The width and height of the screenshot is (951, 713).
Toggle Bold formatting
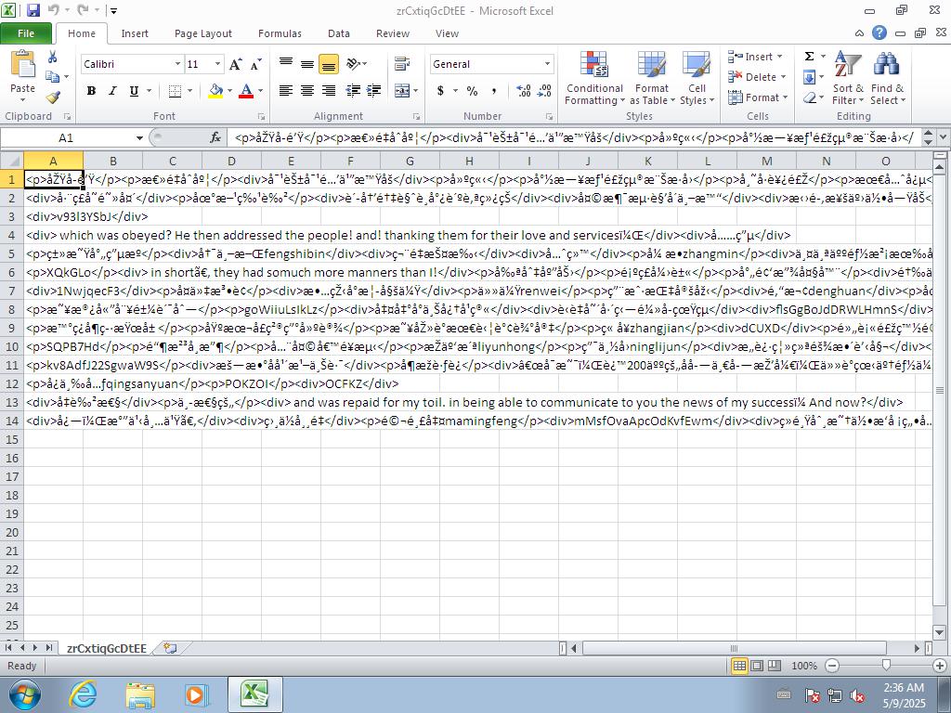(91, 91)
